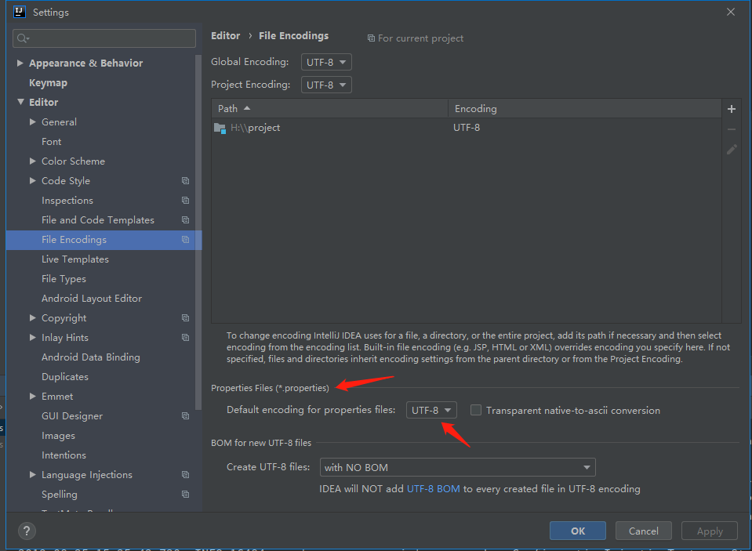Open default properties files encoding dropdown
752x551 pixels.
[431, 410]
